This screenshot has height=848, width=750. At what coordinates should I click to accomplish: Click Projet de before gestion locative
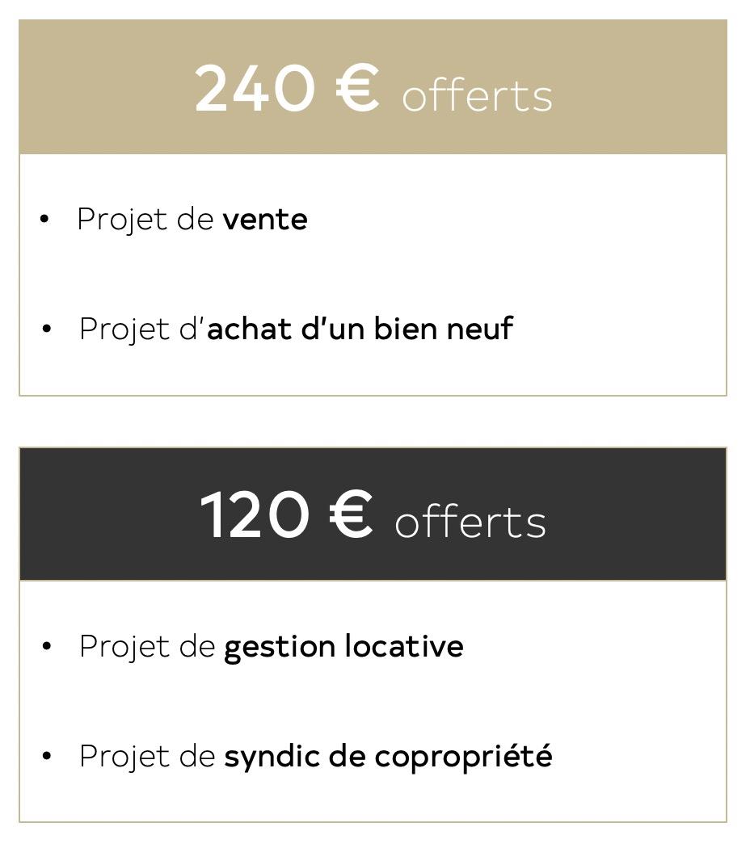pos(147,648)
